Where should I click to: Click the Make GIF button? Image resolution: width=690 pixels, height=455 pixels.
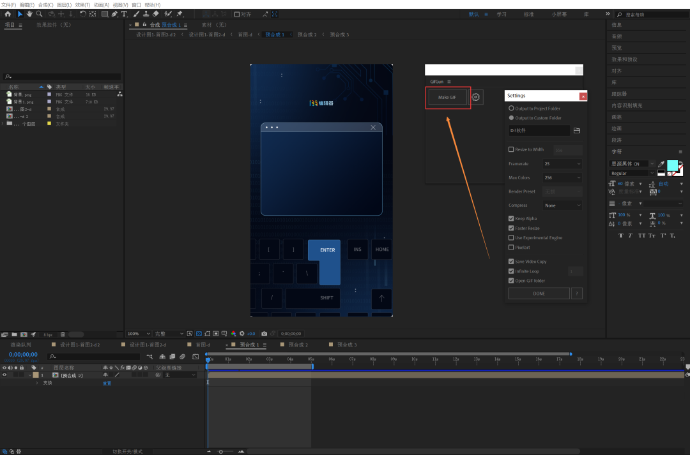coord(447,97)
